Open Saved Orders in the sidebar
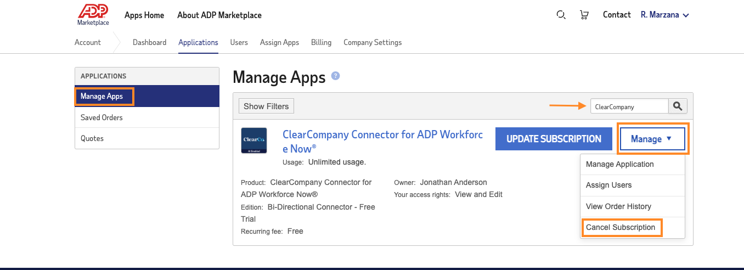Screen dimensions: 744x270 tap(147, 117)
